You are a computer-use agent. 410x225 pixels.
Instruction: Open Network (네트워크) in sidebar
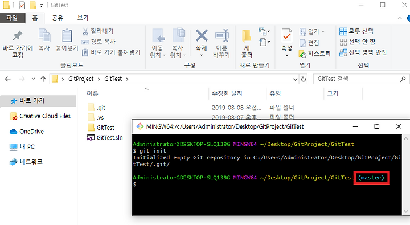[x=26, y=162]
